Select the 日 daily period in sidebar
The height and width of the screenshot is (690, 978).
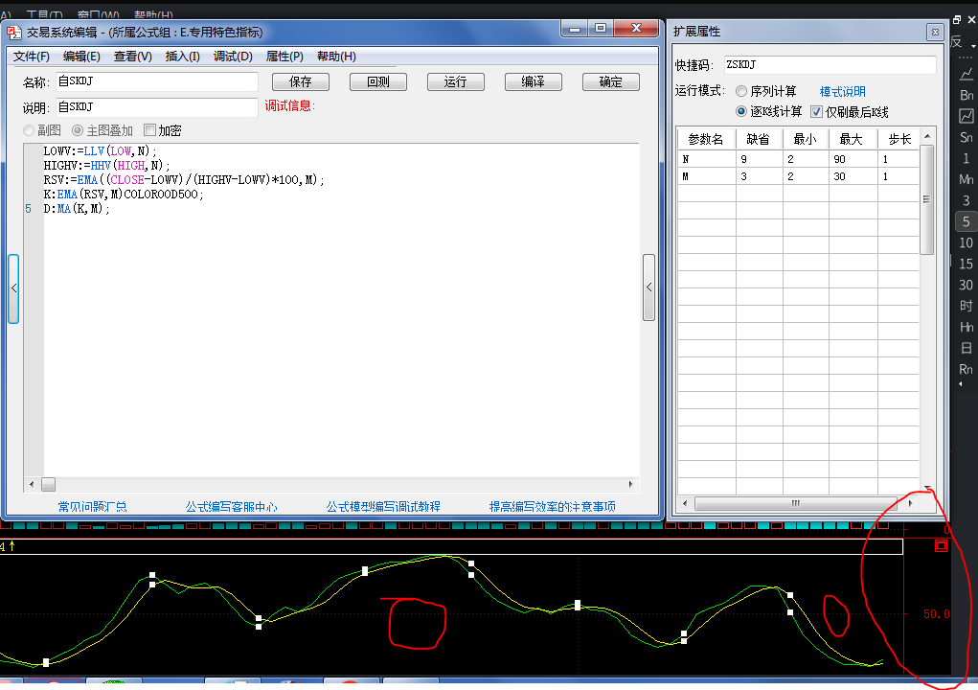tap(967, 348)
